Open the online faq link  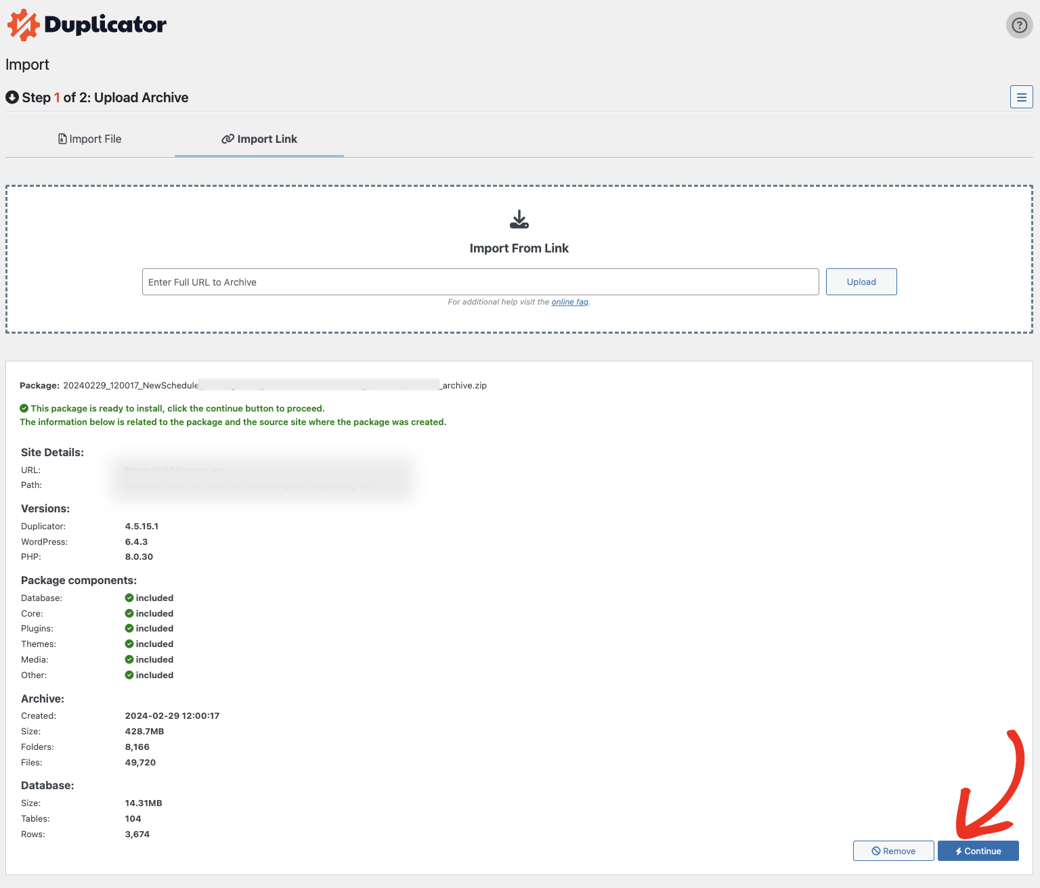569,302
